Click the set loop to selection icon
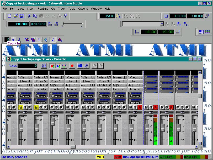213x160 pixels. click(207, 16)
